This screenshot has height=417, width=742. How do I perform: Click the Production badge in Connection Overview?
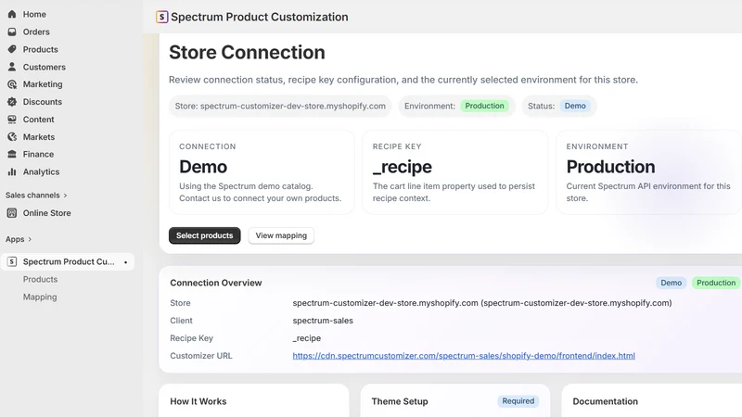tap(716, 283)
